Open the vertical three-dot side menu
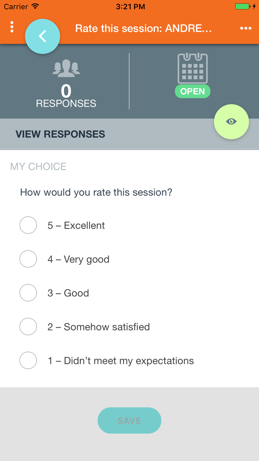This screenshot has height=461, width=259. point(12,27)
